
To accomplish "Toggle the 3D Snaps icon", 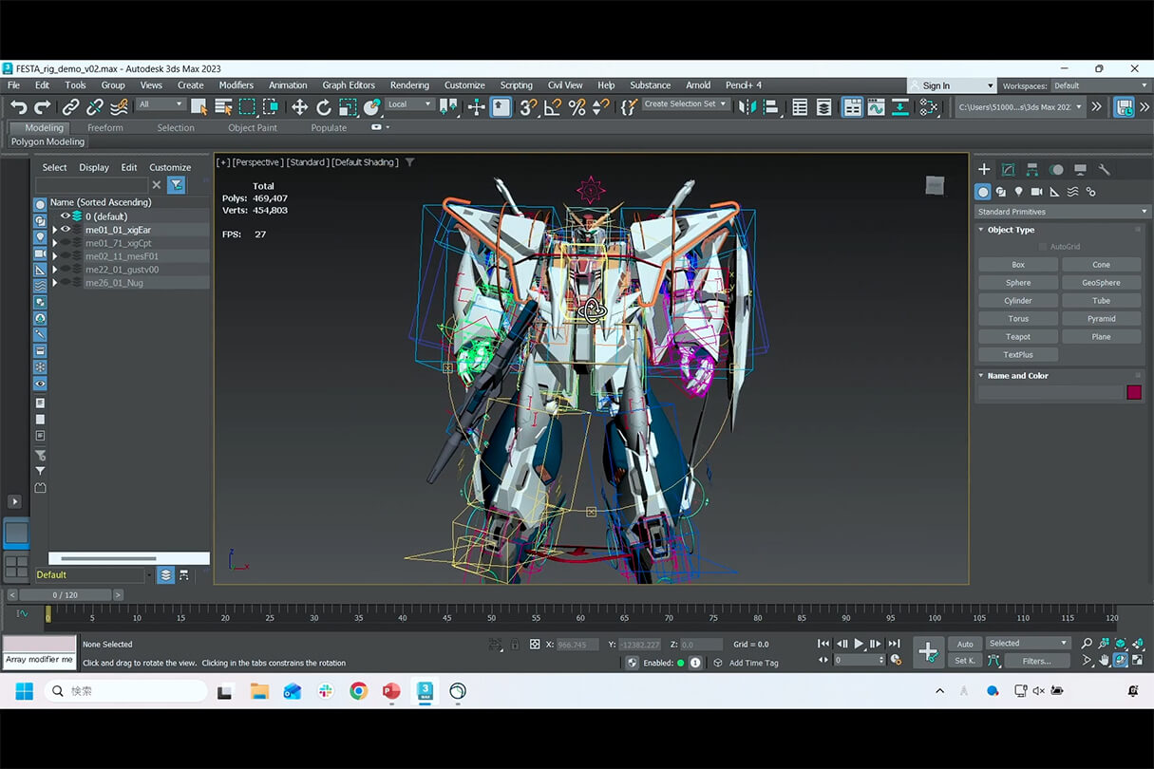I will pos(529,107).
